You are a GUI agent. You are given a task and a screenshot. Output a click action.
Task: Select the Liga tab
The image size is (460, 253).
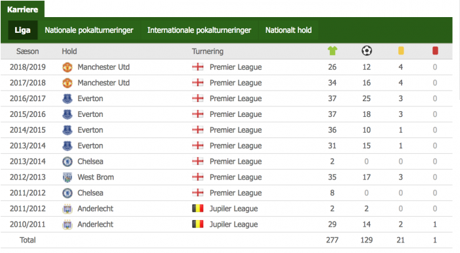click(x=22, y=30)
